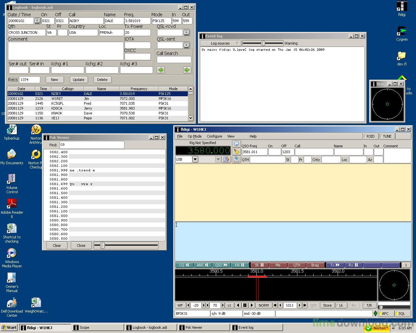Open the Op Mode menu
The image size is (416, 333).
pos(194,136)
